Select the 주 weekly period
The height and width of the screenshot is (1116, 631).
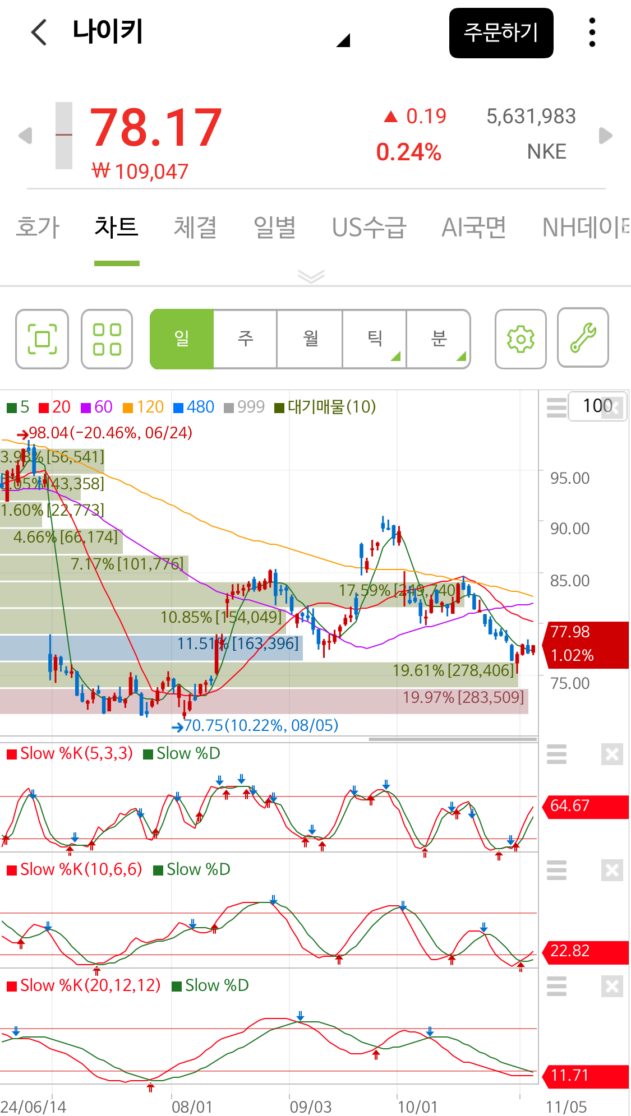pos(245,339)
